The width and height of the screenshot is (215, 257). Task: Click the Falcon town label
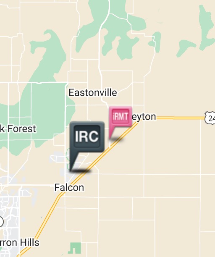(x=69, y=188)
